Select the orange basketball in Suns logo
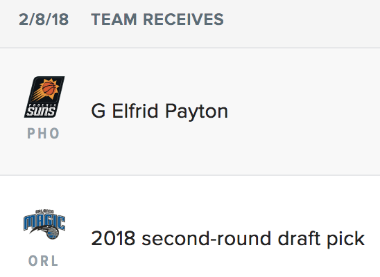The height and width of the screenshot is (277, 380). tap(49, 88)
